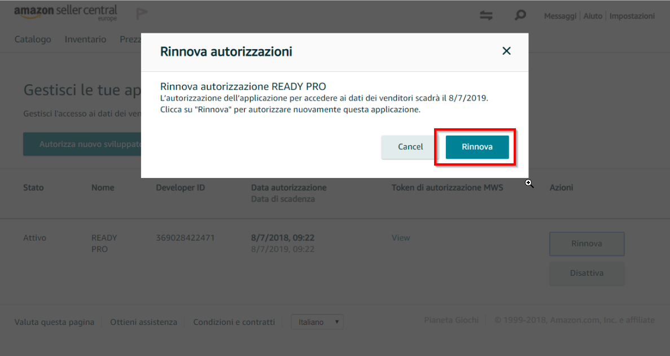Click the Rinnova autorizzazione READY PRO heading
This screenshot has height=356, width=670.
click(243, 86)
